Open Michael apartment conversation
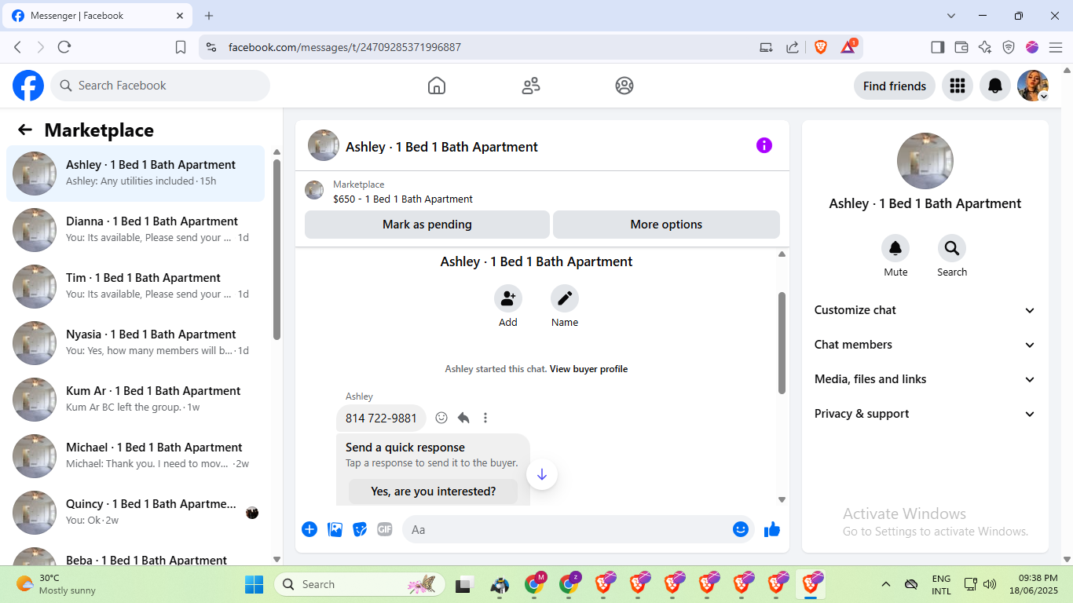This screenshot has height=603, width=1073. point(135,456)
